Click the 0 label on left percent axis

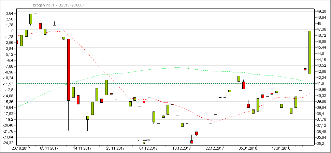[x=12, y=31]
